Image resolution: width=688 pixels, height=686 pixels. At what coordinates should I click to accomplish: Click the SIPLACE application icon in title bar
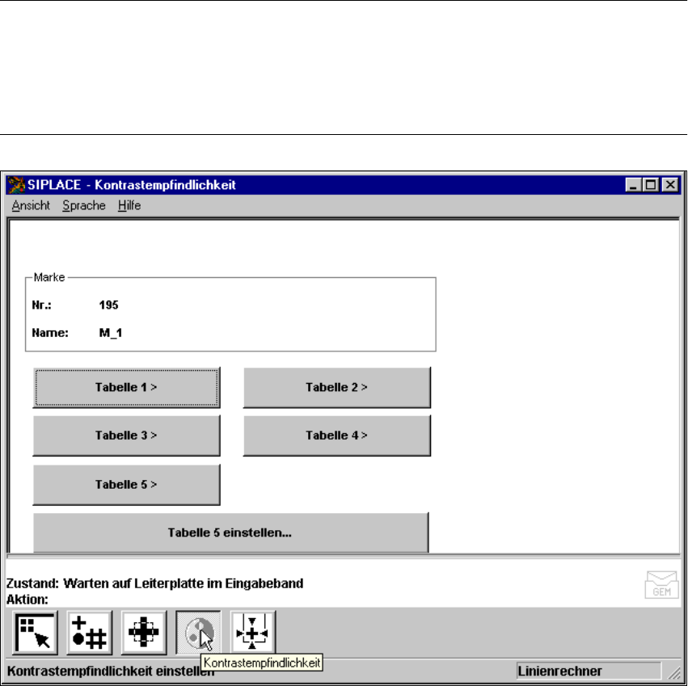[x=16, y=185]
